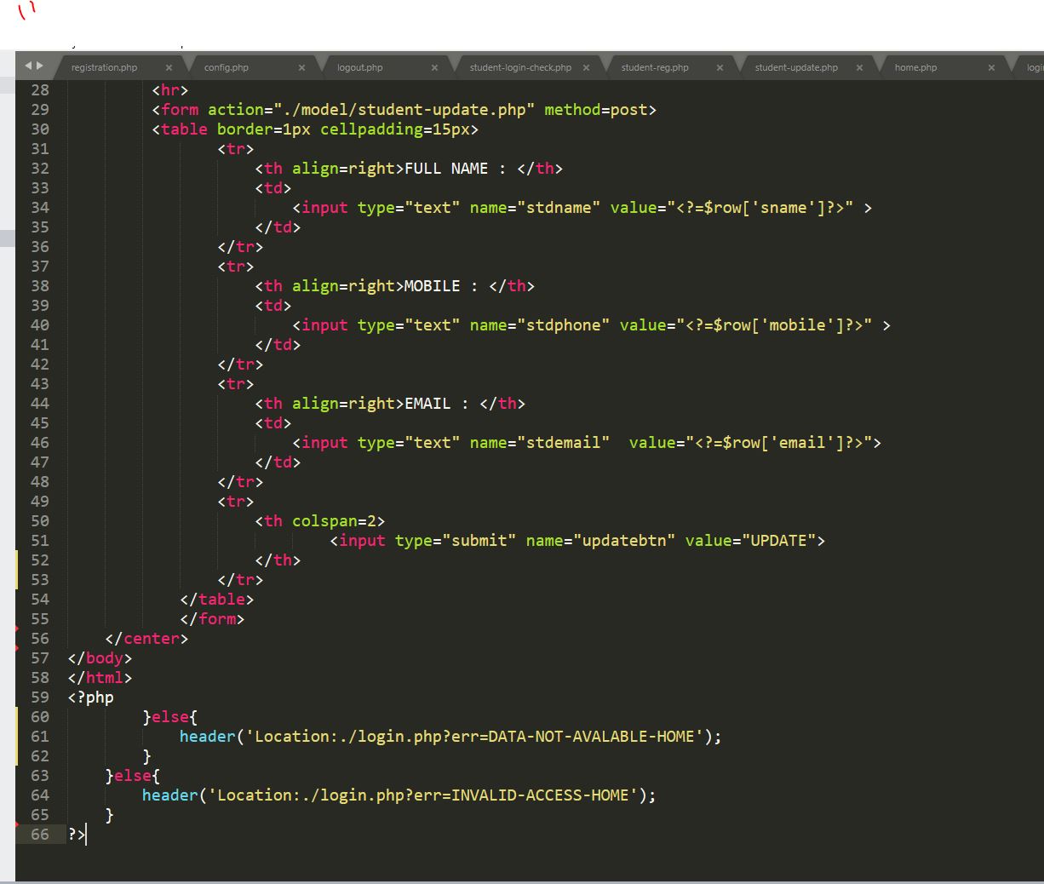Viewport: 1044px width, 884px height.
Task: Click the closing </center> tag
Action: [x=146, y=639]
